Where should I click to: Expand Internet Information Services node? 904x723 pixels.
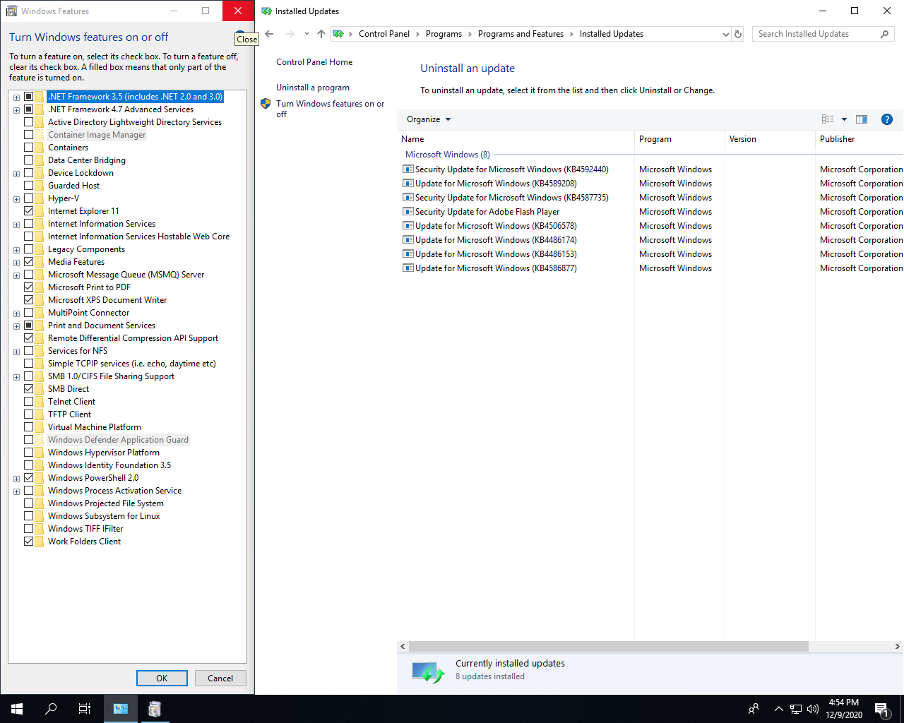(x=16, y=225)
